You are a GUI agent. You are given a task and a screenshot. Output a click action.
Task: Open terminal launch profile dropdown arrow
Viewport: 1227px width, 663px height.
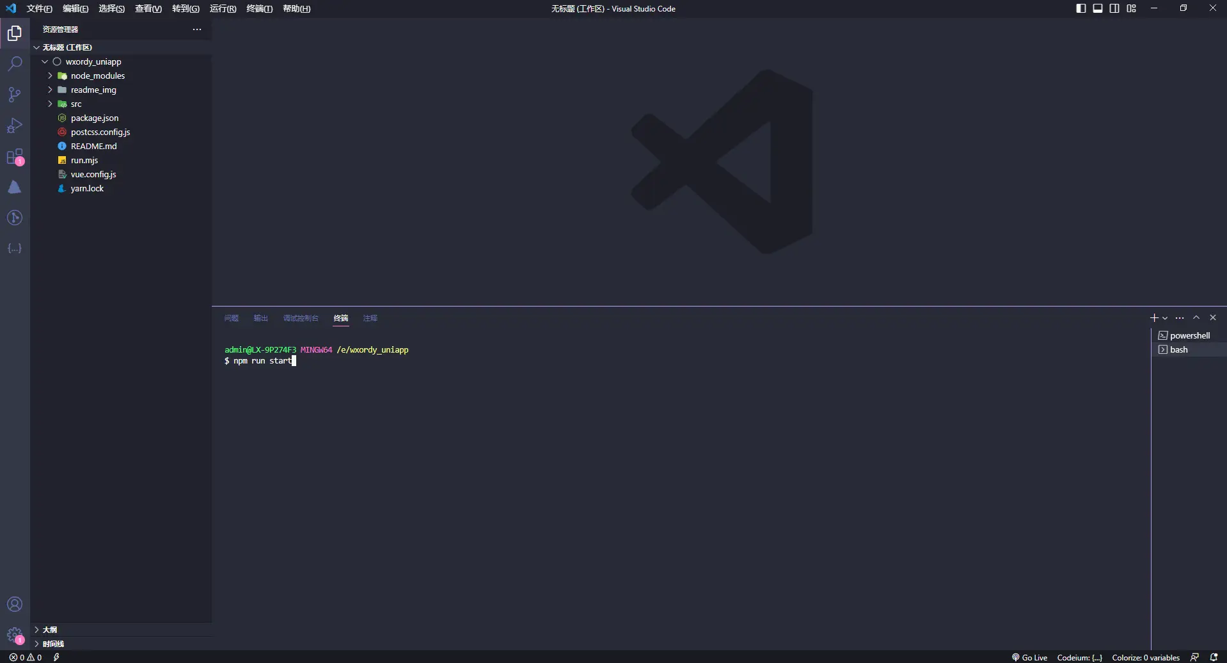click(1165, 318)
